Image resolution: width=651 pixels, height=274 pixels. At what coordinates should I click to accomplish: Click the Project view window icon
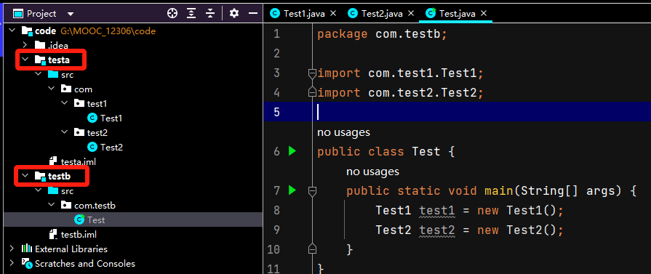coord(17,14)
